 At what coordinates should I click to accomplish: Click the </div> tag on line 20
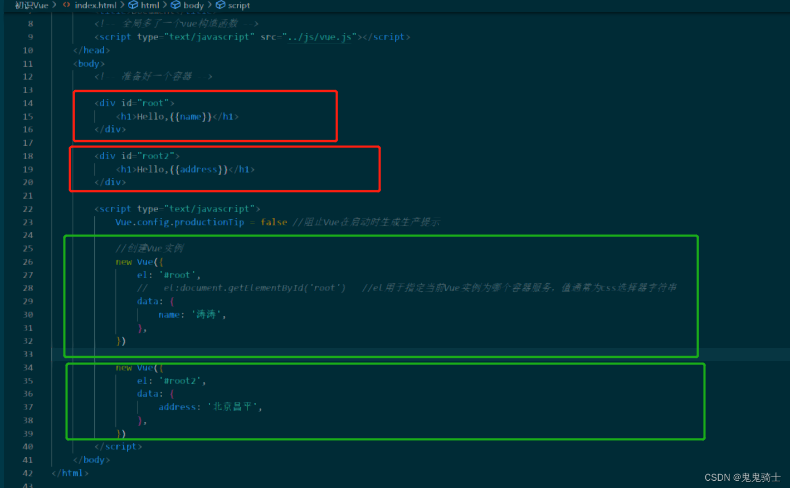pyautogui.click(x=110, y=182)
